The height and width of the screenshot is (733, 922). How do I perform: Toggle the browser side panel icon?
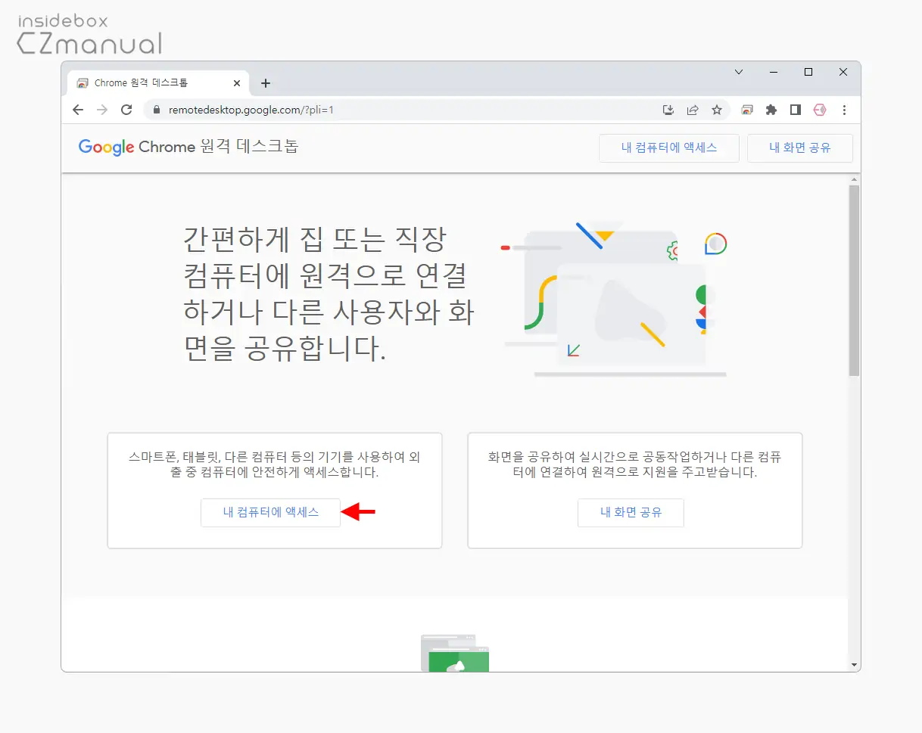pyautogui.click(x=795, y=110)
